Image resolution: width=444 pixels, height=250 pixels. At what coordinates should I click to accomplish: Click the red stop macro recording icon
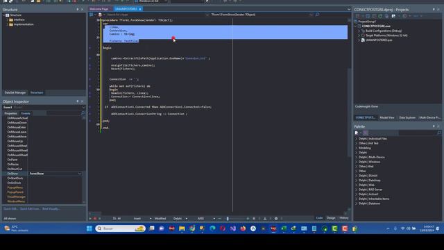point(95,219)
